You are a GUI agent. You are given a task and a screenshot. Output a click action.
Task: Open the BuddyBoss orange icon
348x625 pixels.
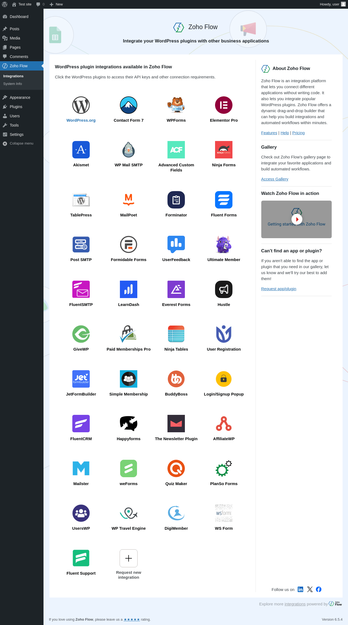click(x=176, y=379)
